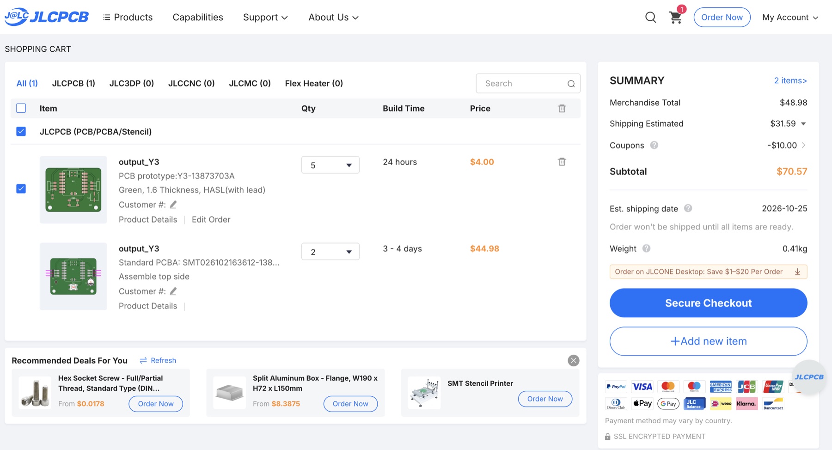
Task: Expand the Coupons chevron
Action: tap(804, 145)
